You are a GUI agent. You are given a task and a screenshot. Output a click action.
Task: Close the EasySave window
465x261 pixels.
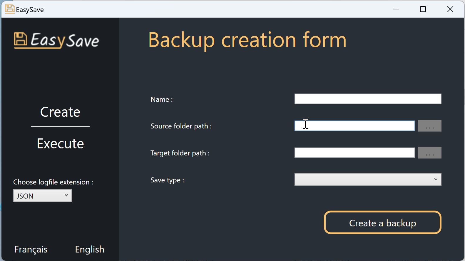(450, 9)
